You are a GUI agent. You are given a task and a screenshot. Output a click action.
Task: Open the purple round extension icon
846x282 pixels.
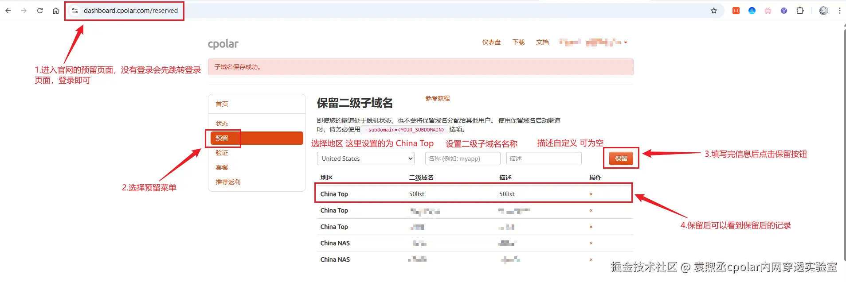784,11
